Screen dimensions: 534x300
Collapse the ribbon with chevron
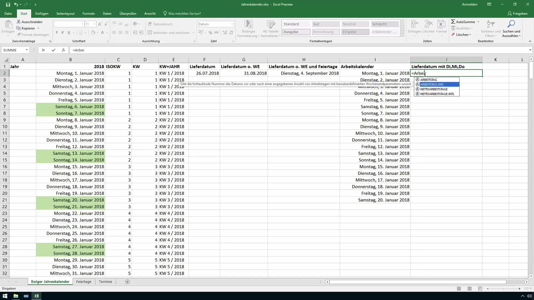point(530,41)
